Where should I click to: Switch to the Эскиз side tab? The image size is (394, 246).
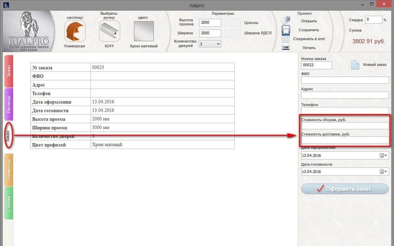point(8,71)
